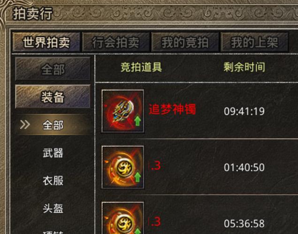This screenshot has width=298, height=234.
Task: Collapse the 装备 category
Action: click(x=53, y=97)
